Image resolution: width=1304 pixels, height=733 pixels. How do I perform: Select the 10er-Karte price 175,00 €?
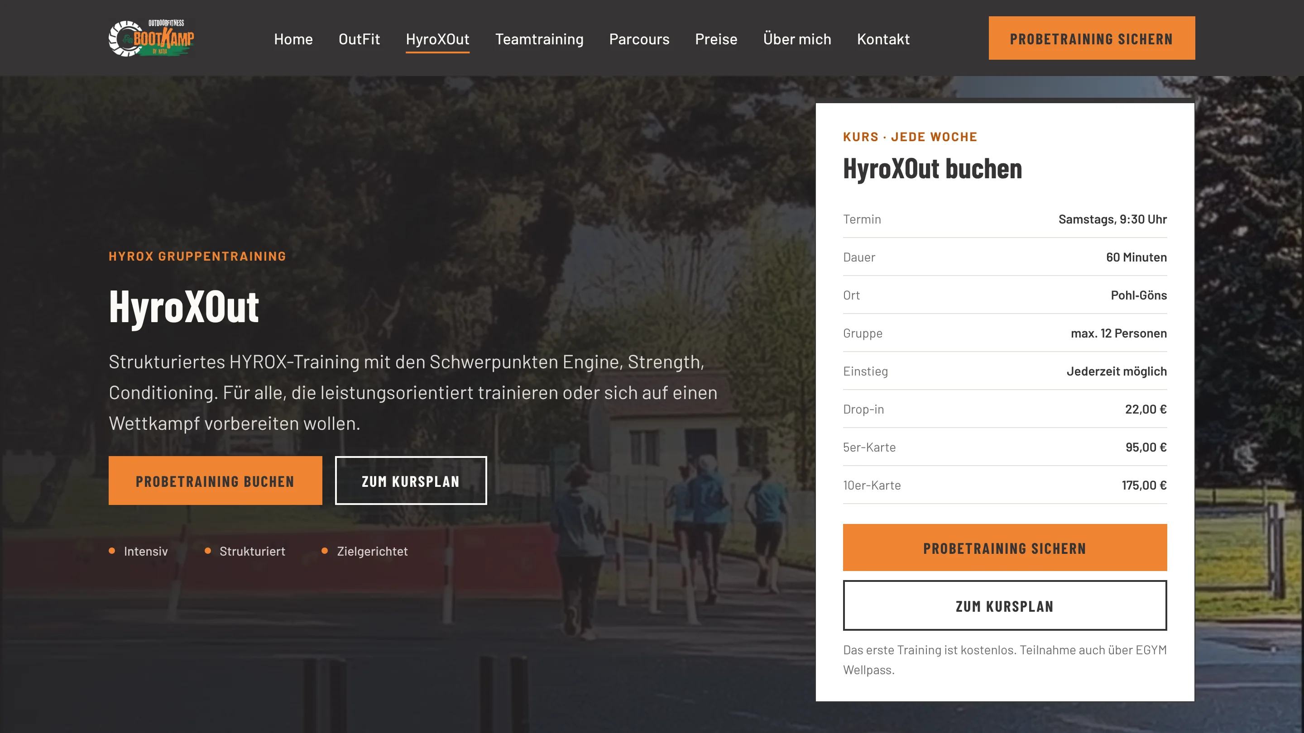pyautogui.click(x=1144, y=485)
